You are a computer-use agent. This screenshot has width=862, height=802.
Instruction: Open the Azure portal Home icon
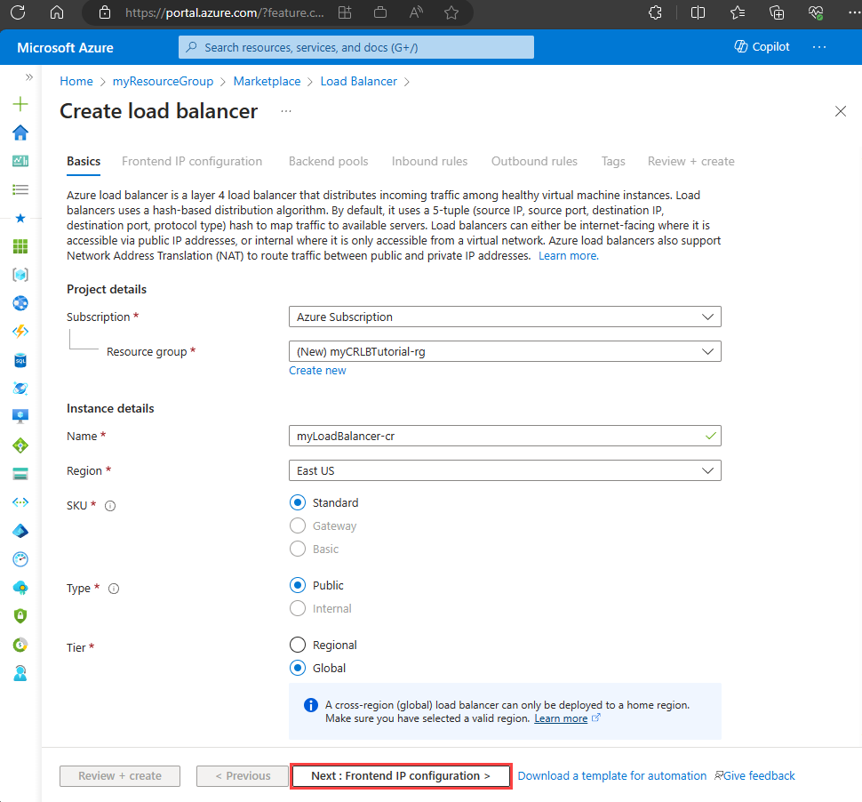pos(20,132)
